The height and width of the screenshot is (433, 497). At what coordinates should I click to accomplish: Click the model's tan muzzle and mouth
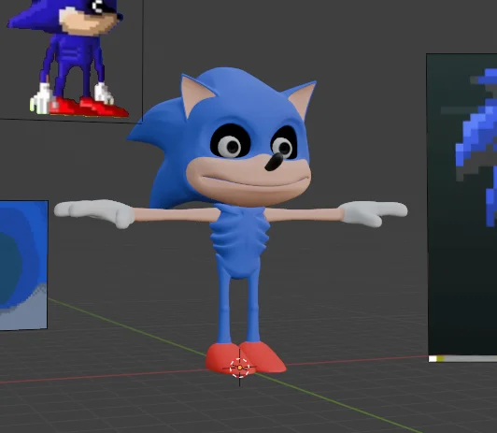coord(248,180)
